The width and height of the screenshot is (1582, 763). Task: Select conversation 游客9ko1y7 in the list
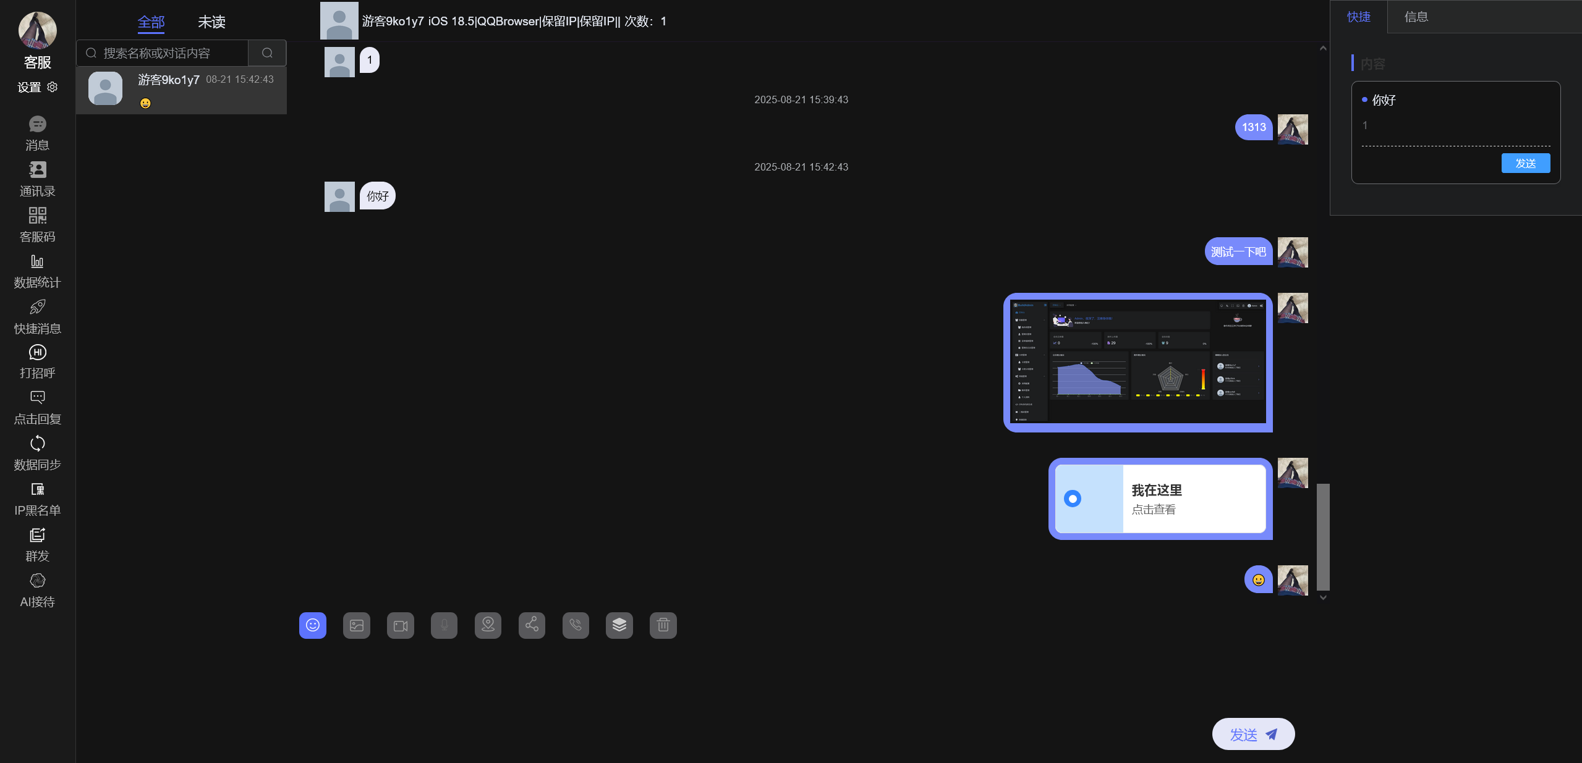(181, 90)
